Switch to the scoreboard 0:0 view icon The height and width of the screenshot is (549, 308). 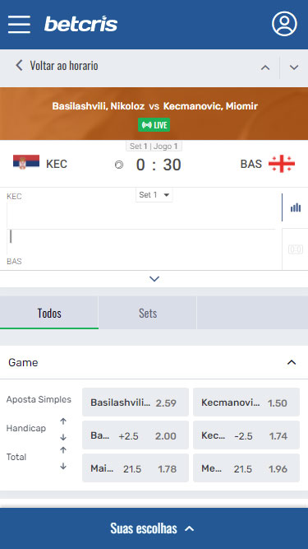click(x=296, y=249)
